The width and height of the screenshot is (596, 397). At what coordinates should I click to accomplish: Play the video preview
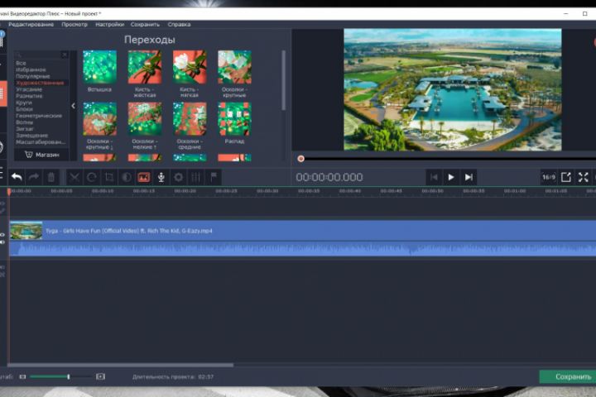click(451, 177)
